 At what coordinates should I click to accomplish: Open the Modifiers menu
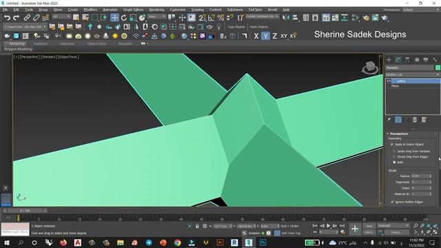click(x=90, y=10)
